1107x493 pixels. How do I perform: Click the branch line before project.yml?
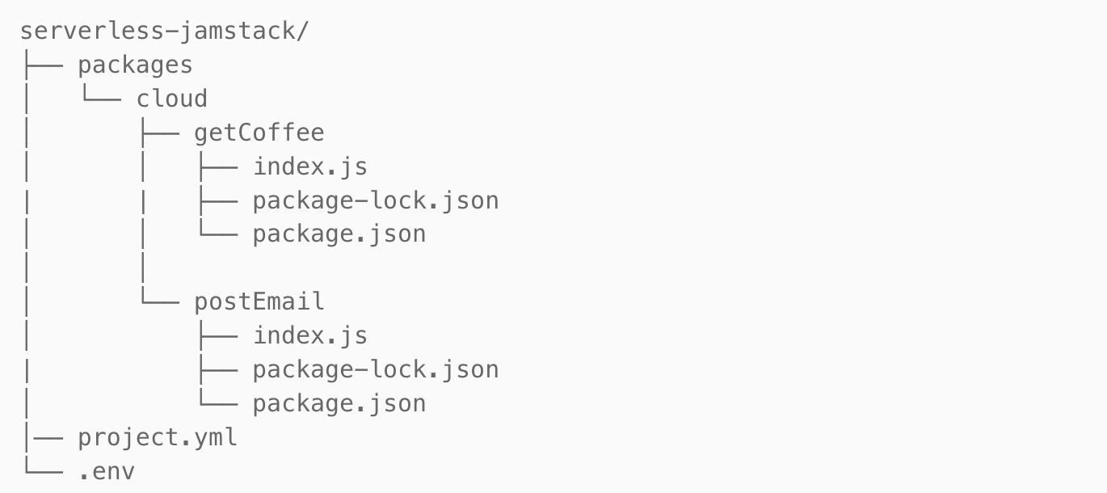click(x=42, y=437)
